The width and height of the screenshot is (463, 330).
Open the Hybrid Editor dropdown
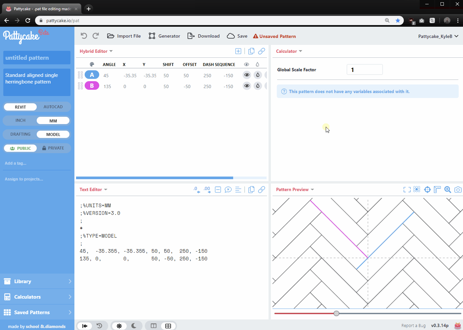coord(111,51)
